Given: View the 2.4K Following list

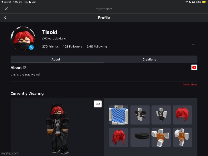Looking at the screenshot, I should click(97, 46).
